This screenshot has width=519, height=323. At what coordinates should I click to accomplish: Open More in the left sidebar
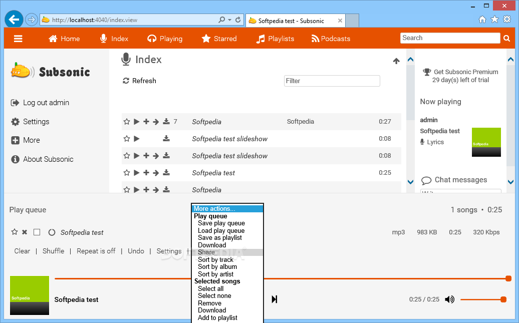coord(26,140)
